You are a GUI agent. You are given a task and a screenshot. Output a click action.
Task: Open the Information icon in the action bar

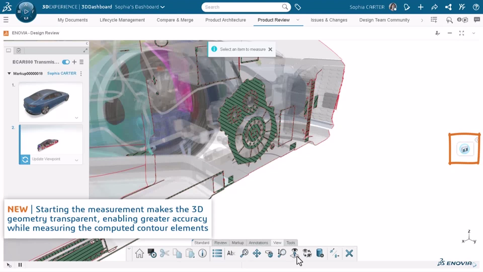coord(202,253)
